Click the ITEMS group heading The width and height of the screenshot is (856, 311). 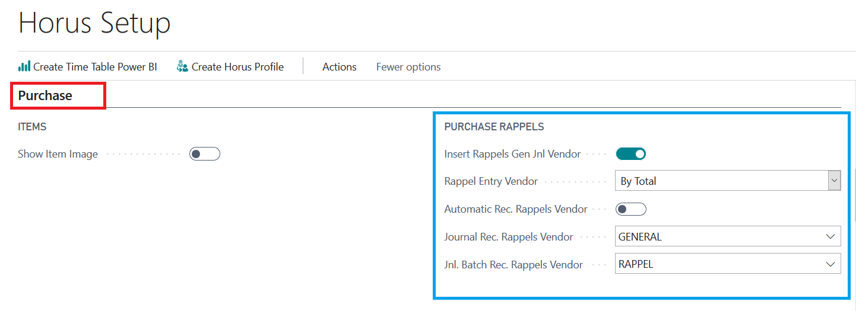32,127
